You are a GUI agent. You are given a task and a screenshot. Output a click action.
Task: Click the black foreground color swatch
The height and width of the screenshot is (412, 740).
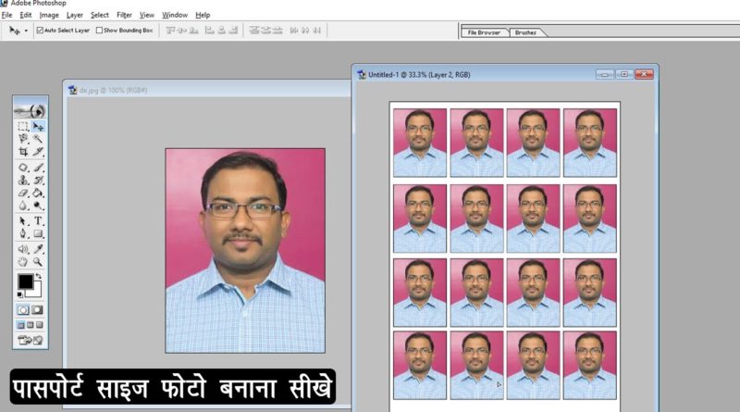(25, 281)
